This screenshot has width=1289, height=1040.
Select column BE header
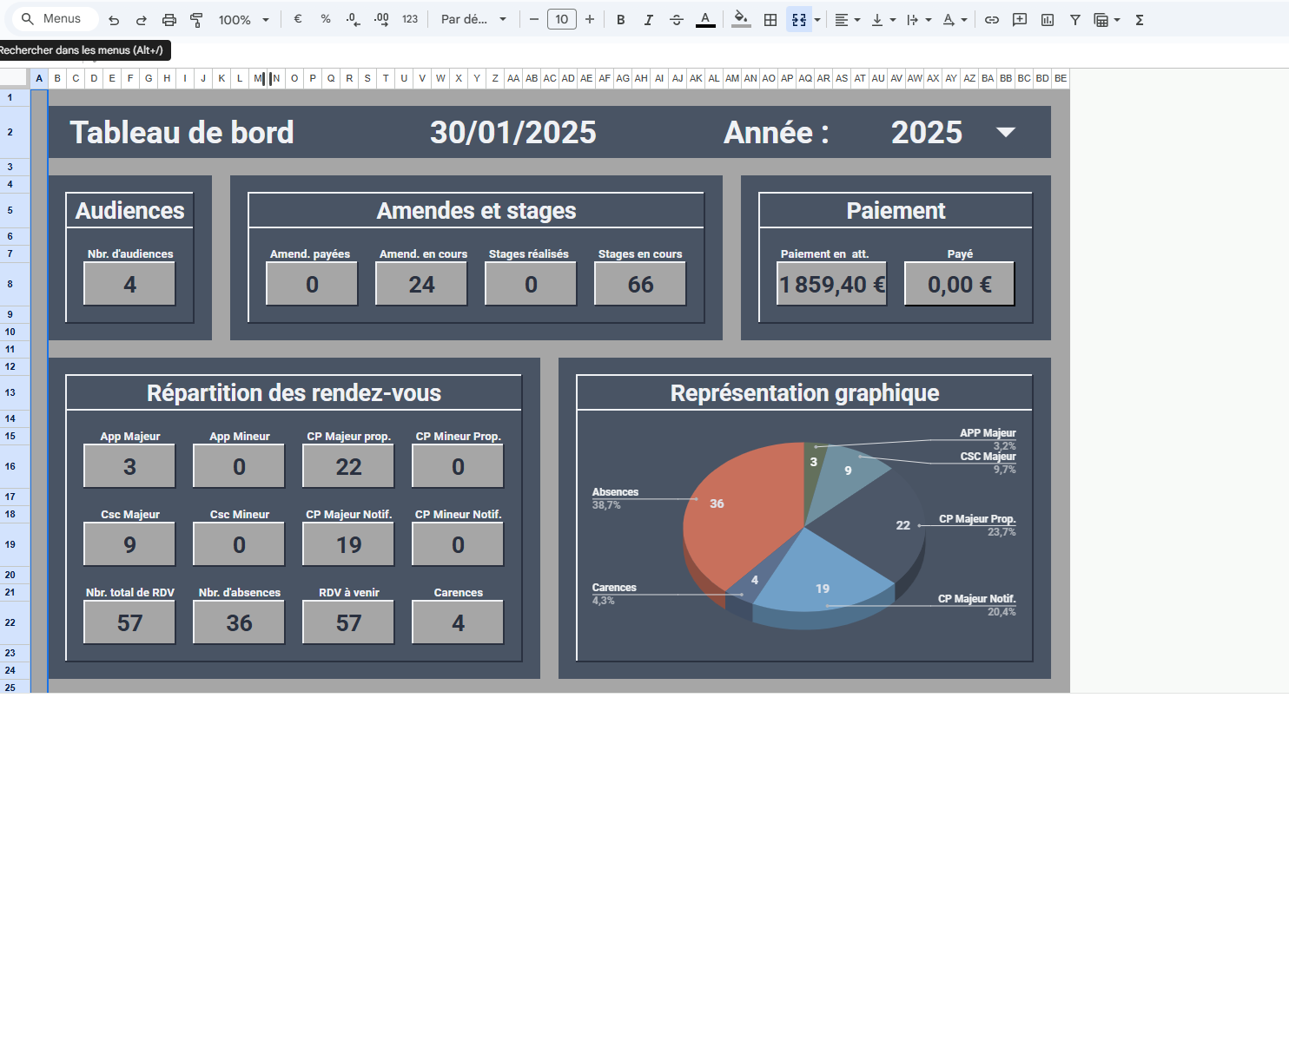coord(1061,78)
